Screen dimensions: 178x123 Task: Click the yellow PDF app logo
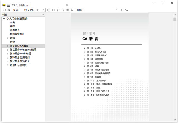click(4, 5)
